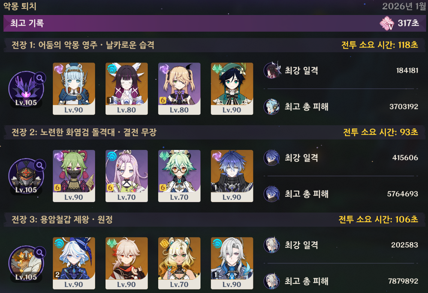Click the pink flower difficulty V badge
428x293 pixels.
[x=387, y=23]
